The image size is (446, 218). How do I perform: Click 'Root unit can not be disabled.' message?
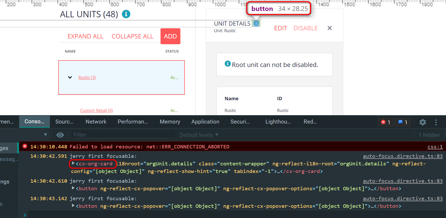(x=275, y=65)
